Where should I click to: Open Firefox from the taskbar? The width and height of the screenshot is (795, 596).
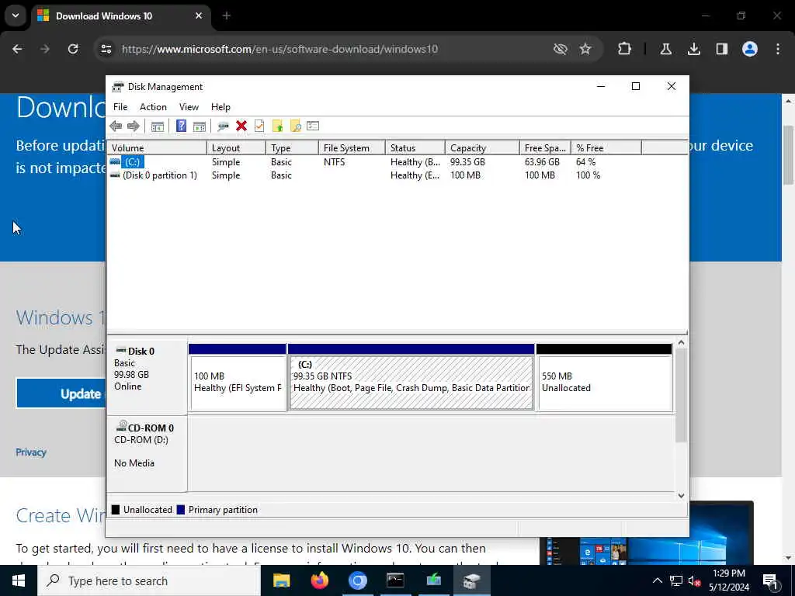tap(319, 580)
